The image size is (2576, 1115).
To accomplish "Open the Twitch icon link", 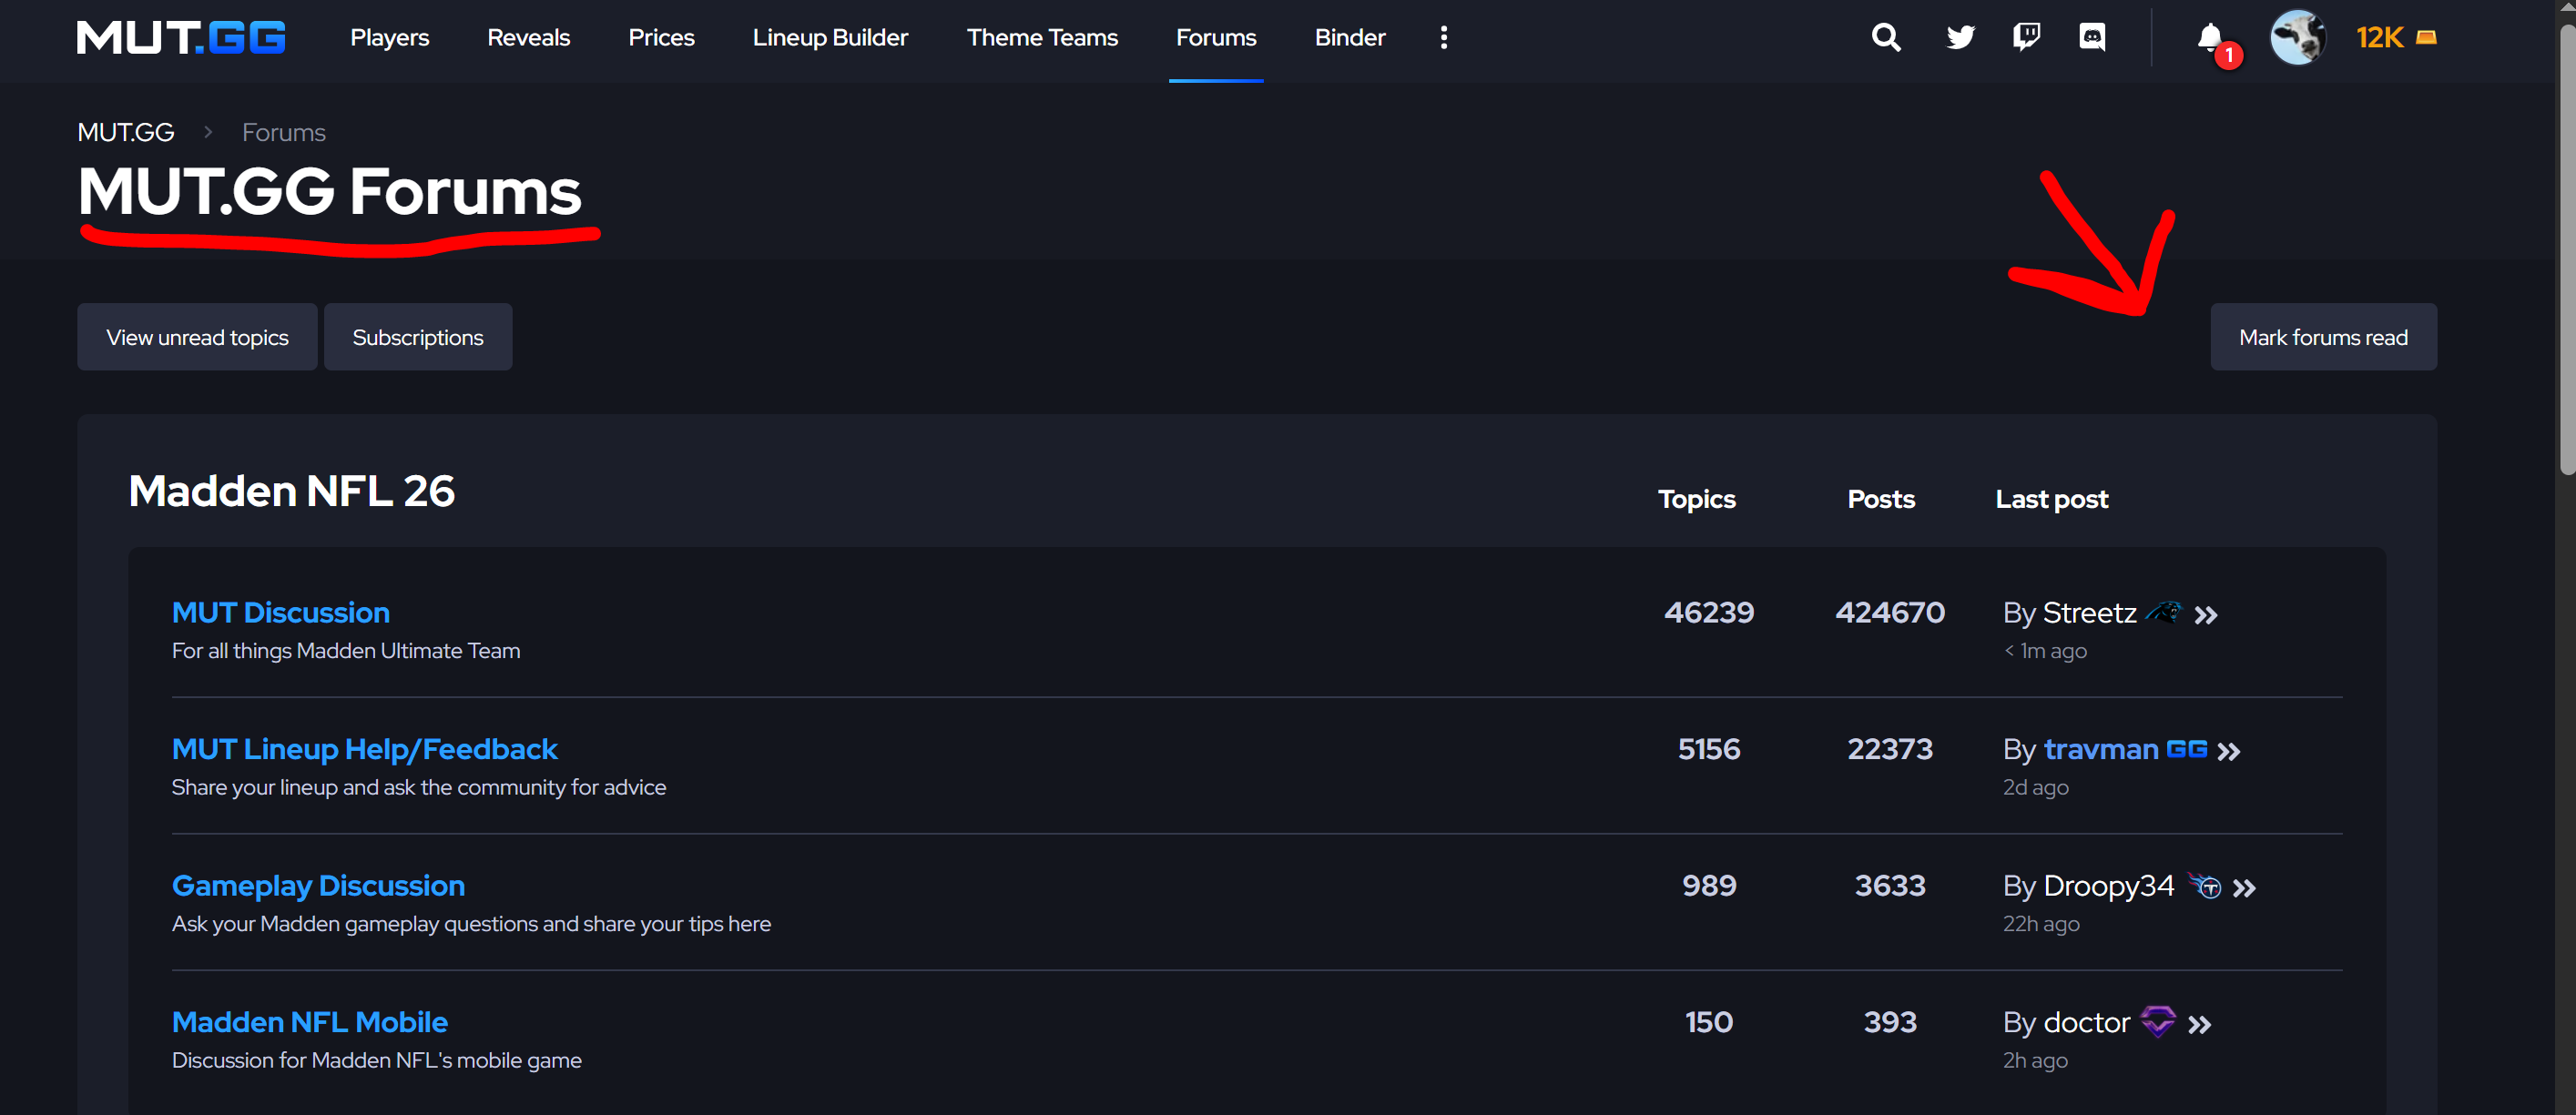I will click(2026, 38).
